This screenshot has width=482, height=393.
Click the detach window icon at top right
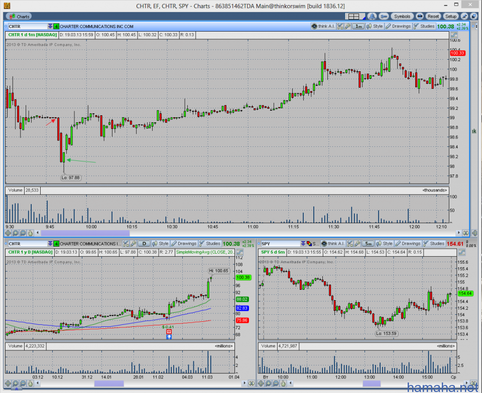pyautogui.click(x=473, y=17)
